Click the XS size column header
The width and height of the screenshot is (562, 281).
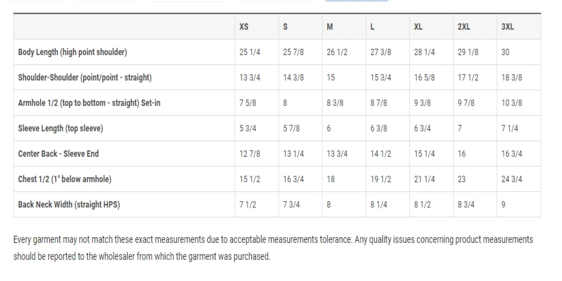tap(244, 27)
